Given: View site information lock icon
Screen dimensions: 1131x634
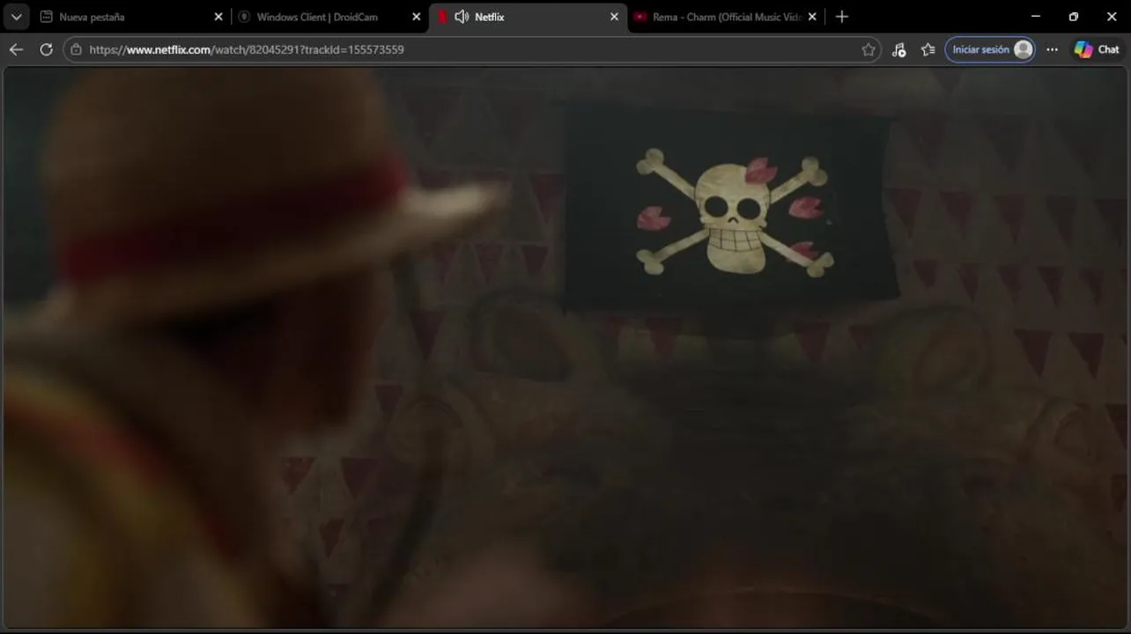Looking at the screenshot, I should tap(76, 49).
